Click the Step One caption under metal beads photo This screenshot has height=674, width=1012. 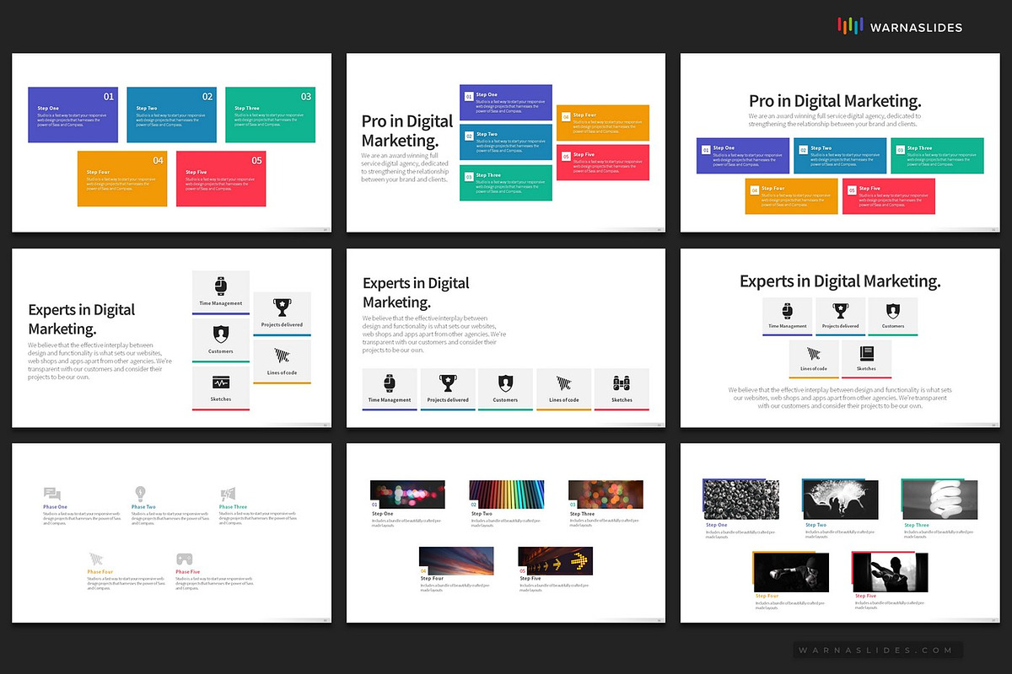tap(717, 525)
